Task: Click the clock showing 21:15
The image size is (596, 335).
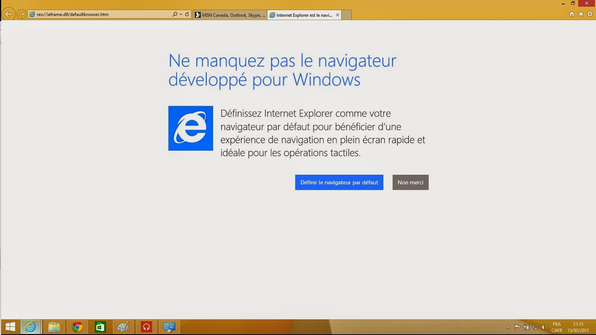Action: (578, 327)
